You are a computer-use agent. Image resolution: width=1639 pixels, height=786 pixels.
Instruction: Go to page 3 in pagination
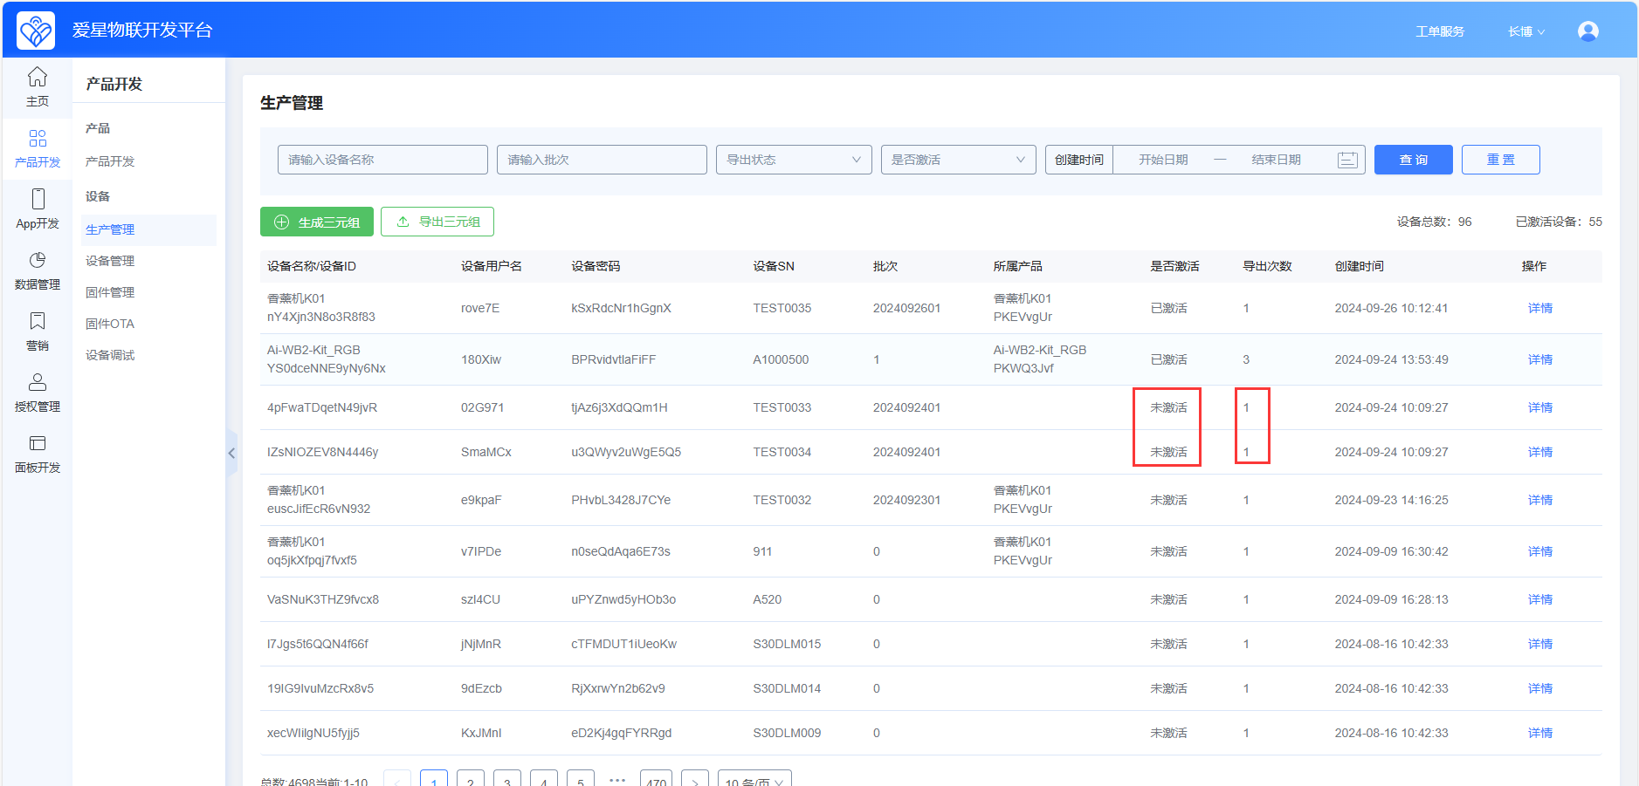[x=507, y=779]
